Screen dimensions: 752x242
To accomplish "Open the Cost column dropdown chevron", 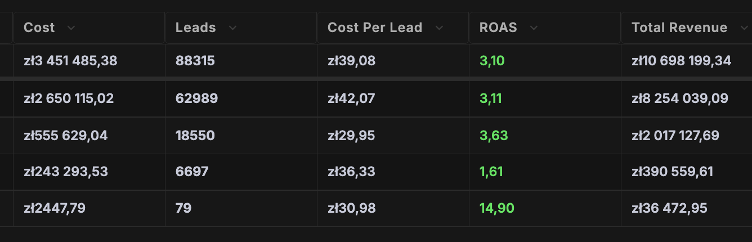I will coord(70,28).
